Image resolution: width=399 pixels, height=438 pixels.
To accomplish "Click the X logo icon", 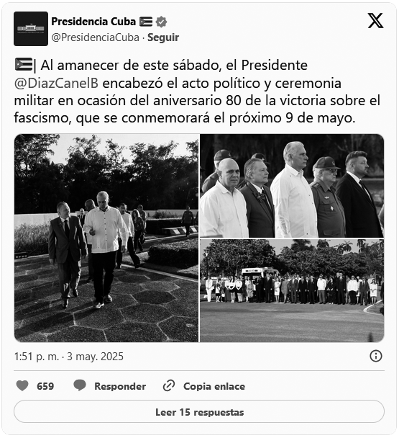I will coord(375,21).
